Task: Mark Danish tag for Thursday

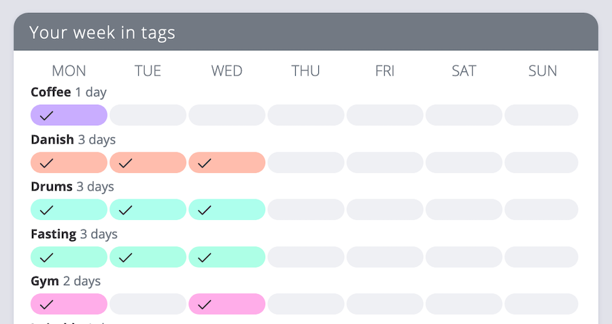Action: [x=306, y=162]
